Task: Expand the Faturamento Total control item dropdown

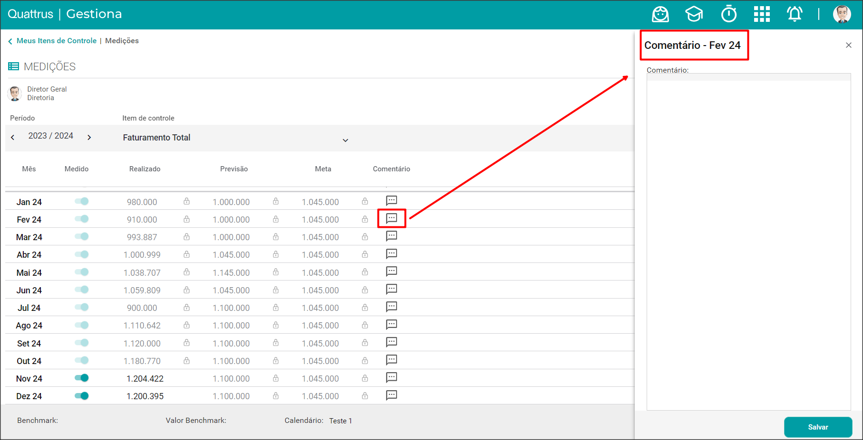Action: pyautogui.click(x=345, y=140)
